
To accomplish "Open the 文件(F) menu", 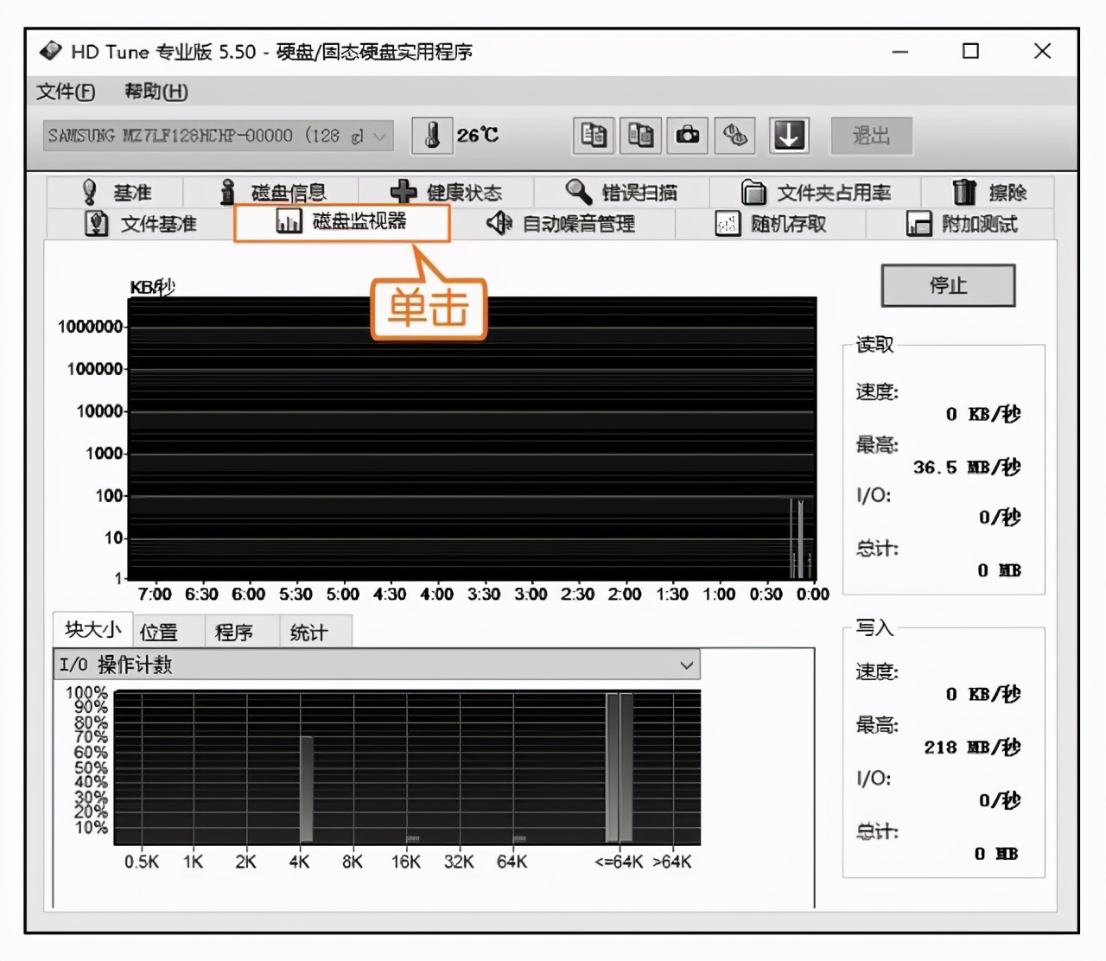I will (x=66, y=92).
